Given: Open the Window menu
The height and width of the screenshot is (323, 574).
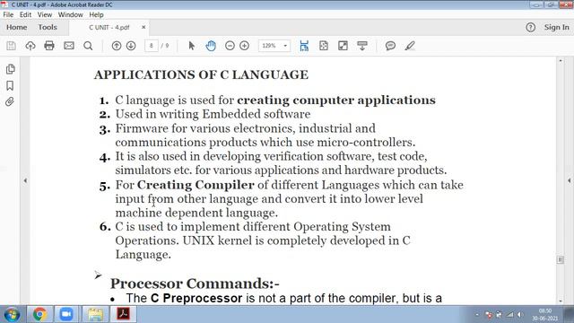Looking at the screenshot, I should coord(70,14).
